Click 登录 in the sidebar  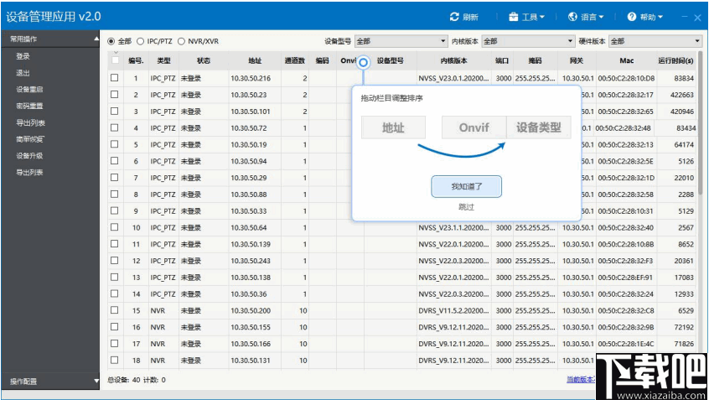point(23,56)
